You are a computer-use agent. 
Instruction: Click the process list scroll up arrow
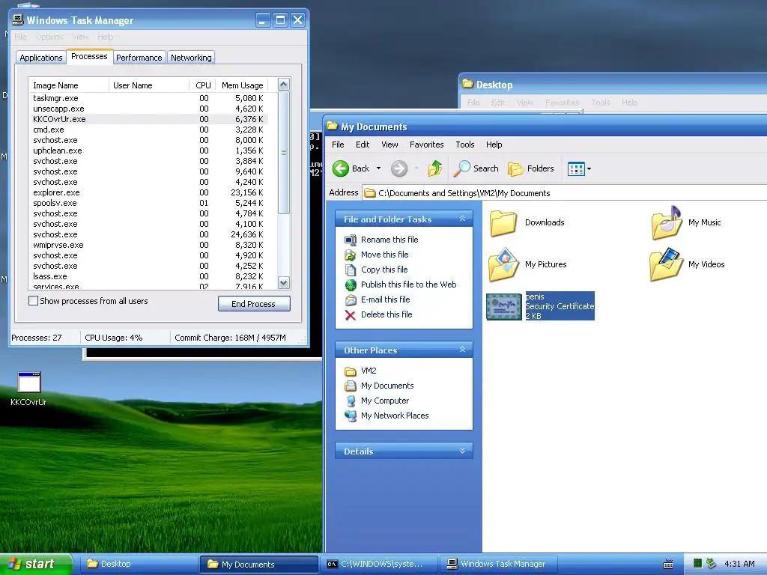click(x=284, y=85)
